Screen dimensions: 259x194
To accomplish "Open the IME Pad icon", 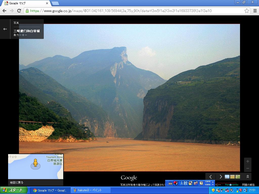I will click(x=191, y=183).
